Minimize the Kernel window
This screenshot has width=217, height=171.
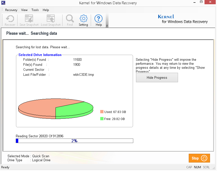click(x=194, y=2)
